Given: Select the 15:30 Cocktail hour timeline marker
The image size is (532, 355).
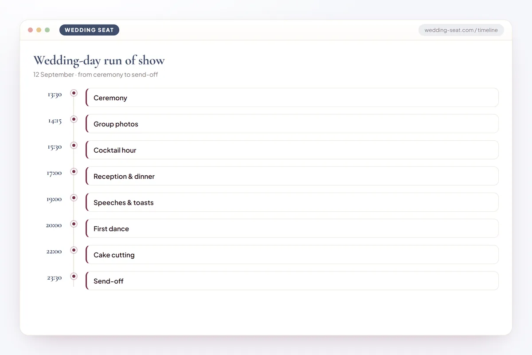Looking at the screenshot, I should coord(74,145).
